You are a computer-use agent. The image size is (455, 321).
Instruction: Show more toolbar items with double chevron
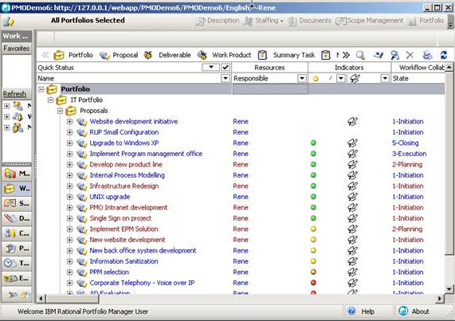click(x=346, y=55)
